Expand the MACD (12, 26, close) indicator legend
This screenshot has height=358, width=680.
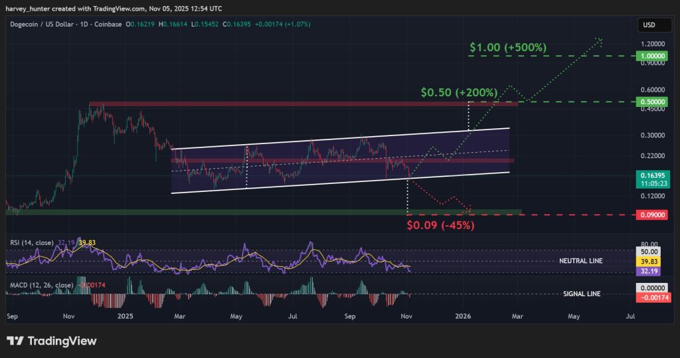[x=41, y=285]
